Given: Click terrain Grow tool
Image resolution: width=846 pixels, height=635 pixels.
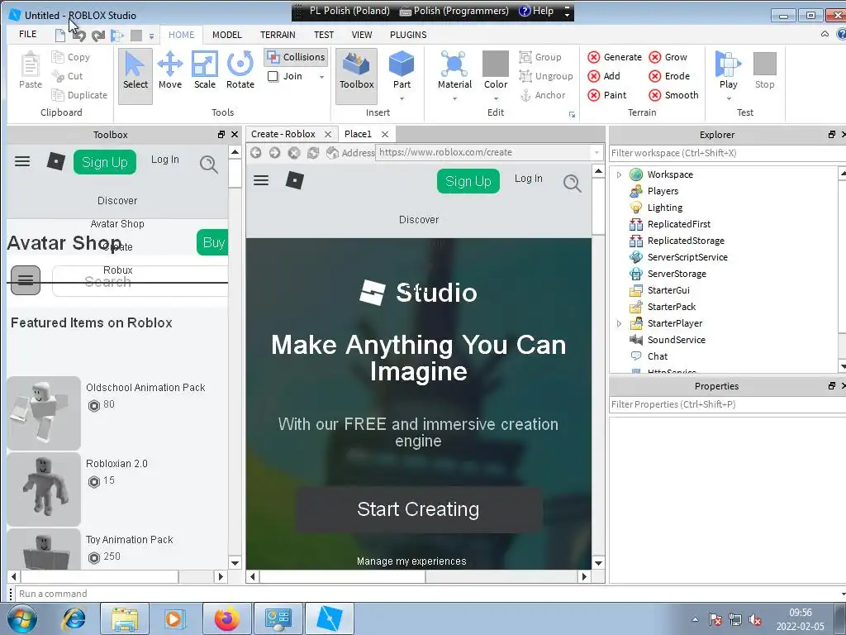Looking at the screenshot, I should [668, 57].
